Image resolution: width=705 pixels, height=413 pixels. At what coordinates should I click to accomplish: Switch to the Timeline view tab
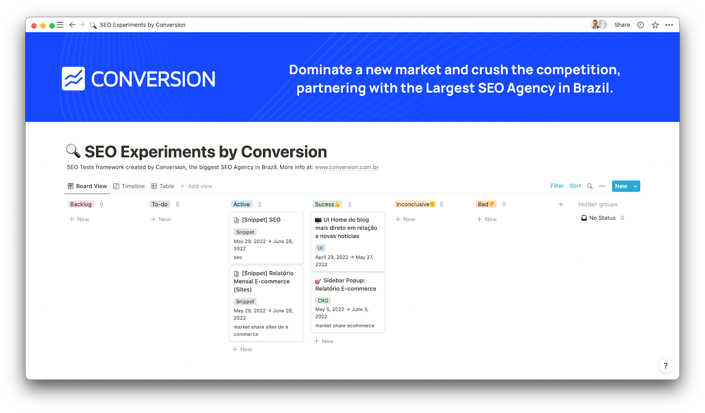click(x=129, y=186)
